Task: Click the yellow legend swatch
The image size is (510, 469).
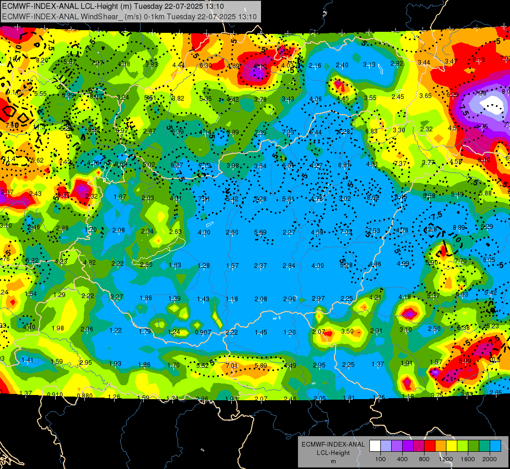Action: (x=452, y=446)
